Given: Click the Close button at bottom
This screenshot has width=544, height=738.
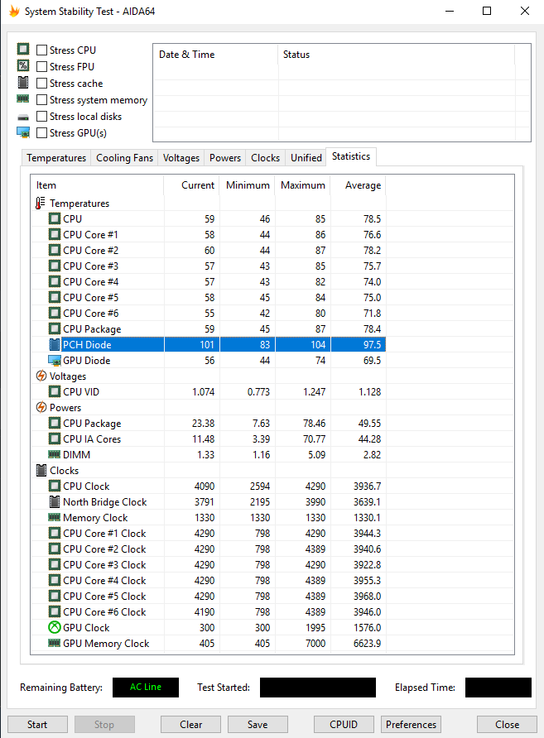Looking at the screenshot, I should pyautogui.click(x=507, y=725).
